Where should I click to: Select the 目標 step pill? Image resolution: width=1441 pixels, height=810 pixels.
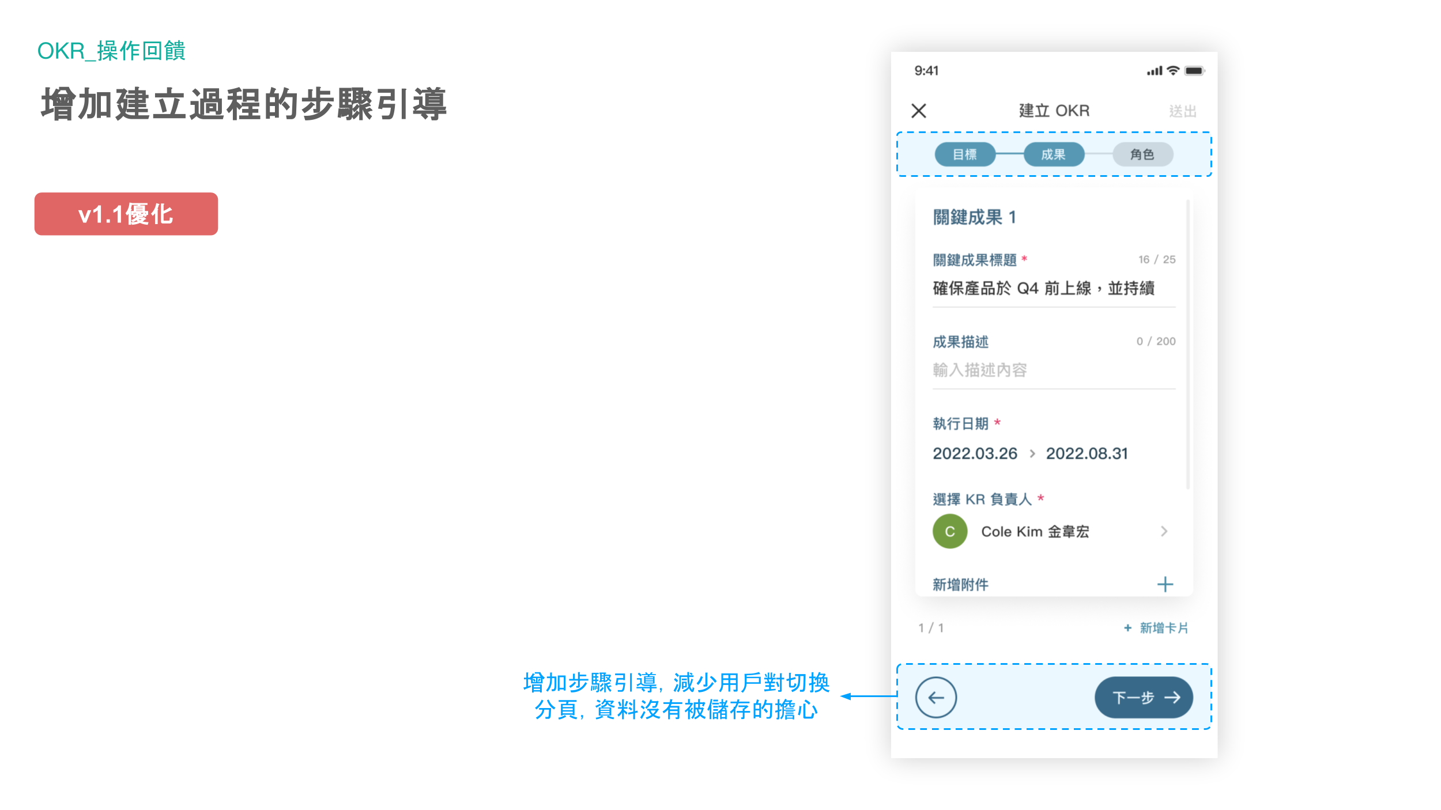965,154
